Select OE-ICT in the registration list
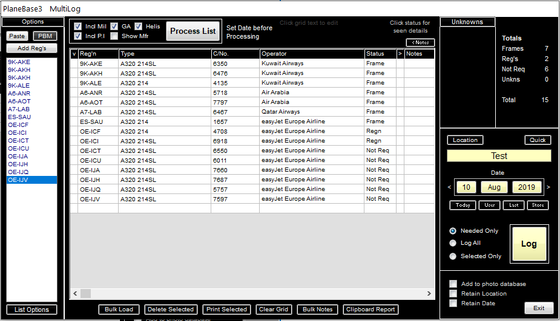 [17, 140]
